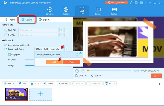Viewport: 164px width, 106px height.
Task: Click the orange Add button
Action: (54, 62)
